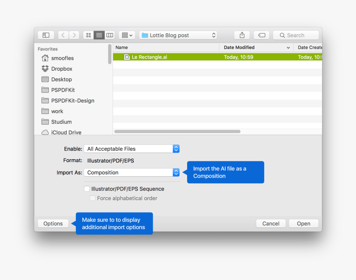Go forward to next folder
The height and width of the screenshot is (280, 356).
tap(74, 35)
